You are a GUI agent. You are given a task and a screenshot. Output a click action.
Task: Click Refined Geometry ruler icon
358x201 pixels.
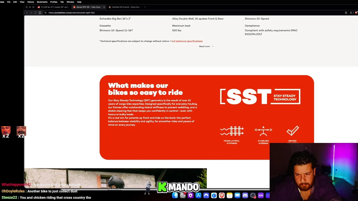pyautogui.click(x=293, y=131)
